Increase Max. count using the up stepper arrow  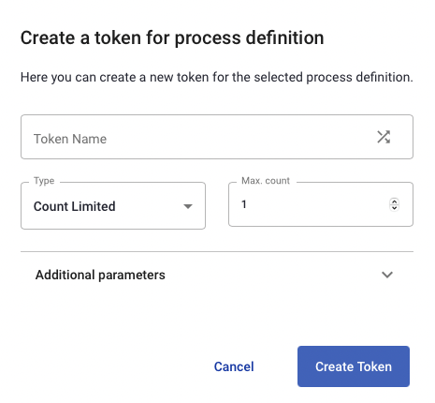(x=395, y=201)
